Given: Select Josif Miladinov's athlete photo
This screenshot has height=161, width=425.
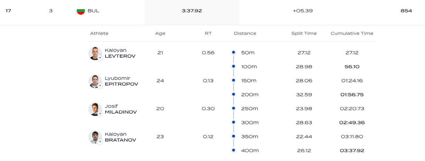Looking at the screenshot, I should (94, 109).
